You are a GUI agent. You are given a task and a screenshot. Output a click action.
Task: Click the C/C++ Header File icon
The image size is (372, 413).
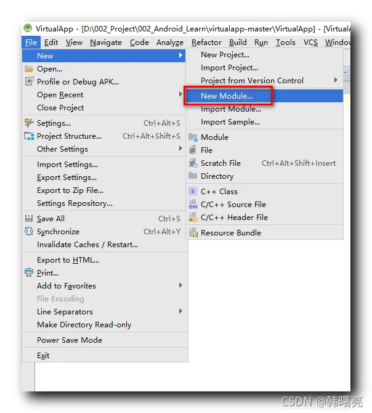[193, 218]
